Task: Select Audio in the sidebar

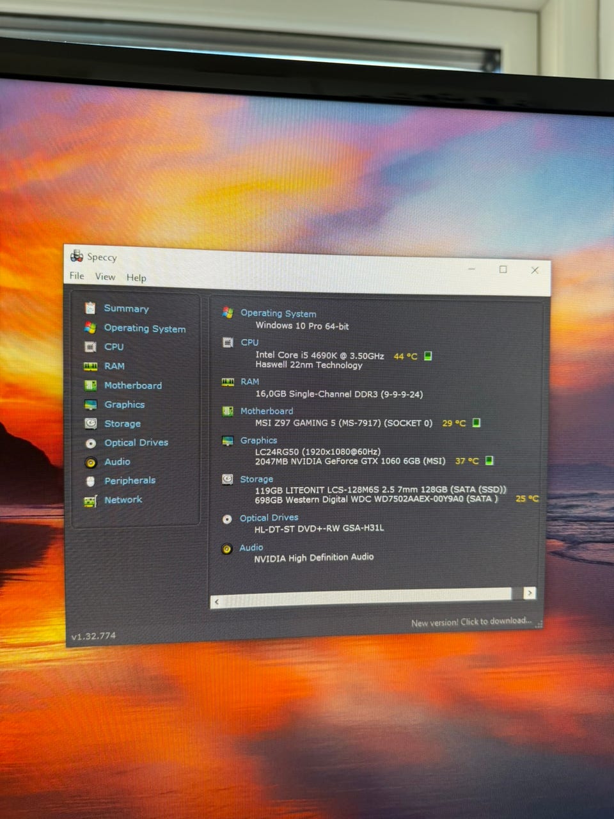Action: (117, 461)
